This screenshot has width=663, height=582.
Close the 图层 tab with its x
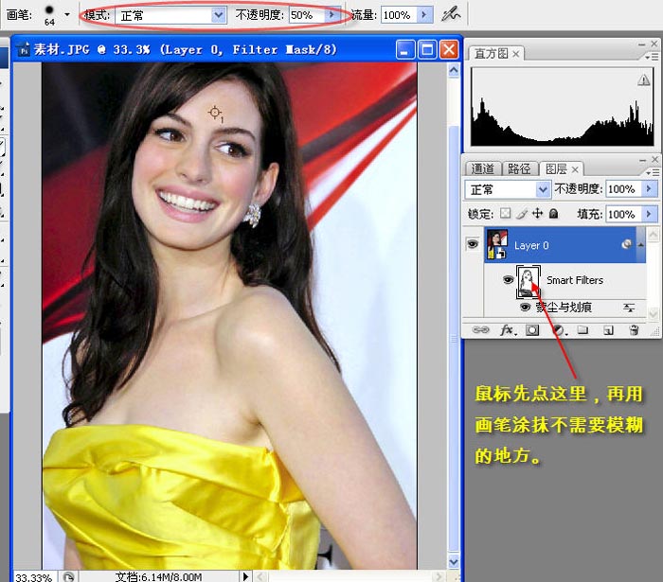coord(575,169)
